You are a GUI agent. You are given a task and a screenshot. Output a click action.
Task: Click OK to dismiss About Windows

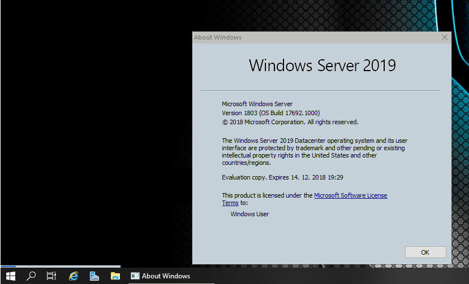pyautogui.click(x=425, y=252)
